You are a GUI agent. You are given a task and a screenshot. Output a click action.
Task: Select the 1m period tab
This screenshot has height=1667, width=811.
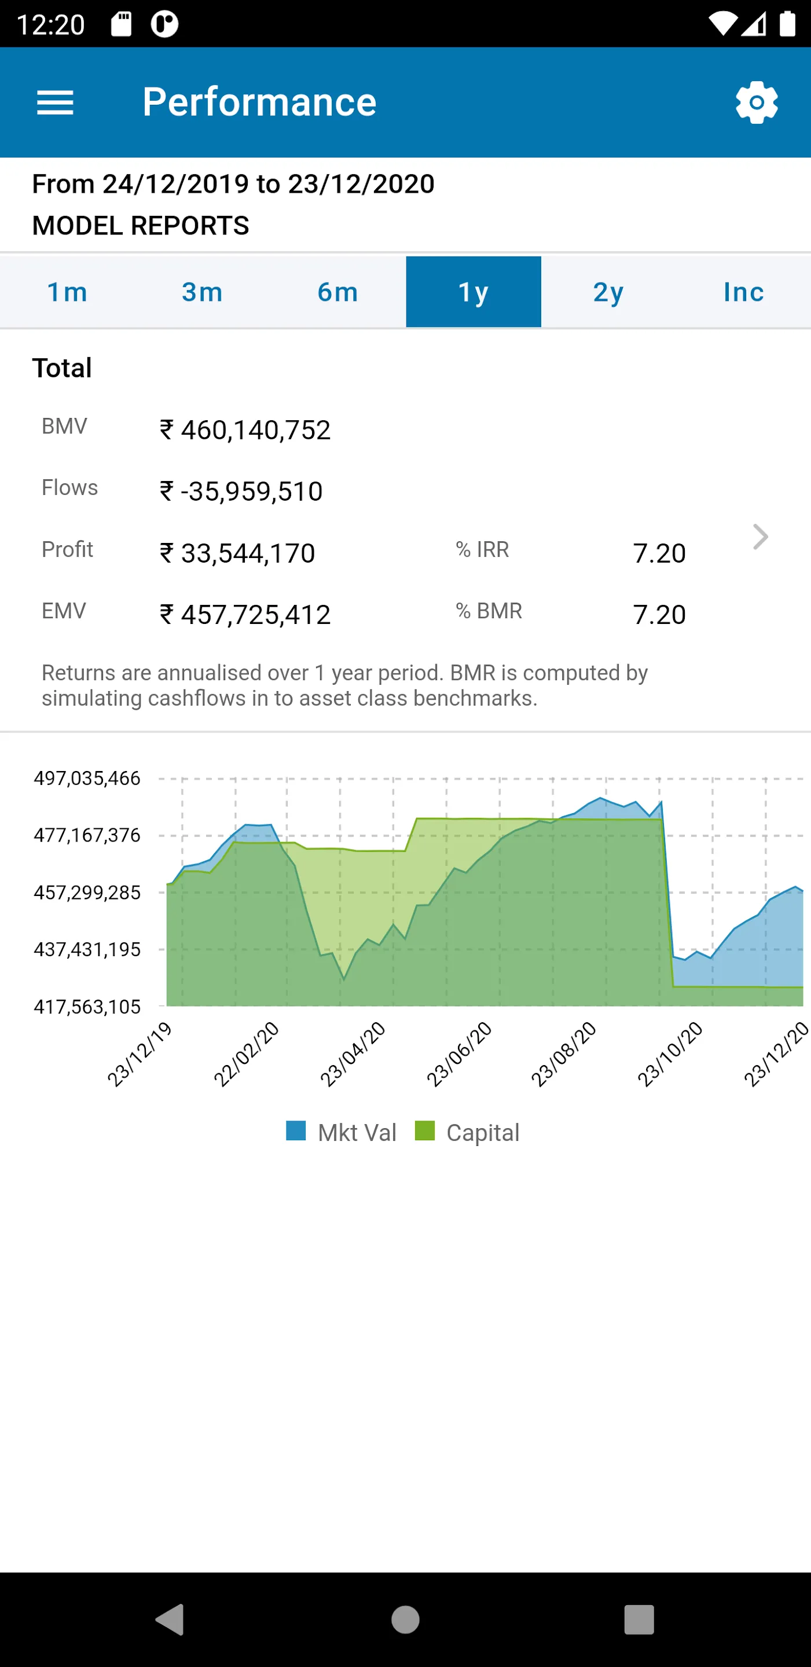(67, 292)
